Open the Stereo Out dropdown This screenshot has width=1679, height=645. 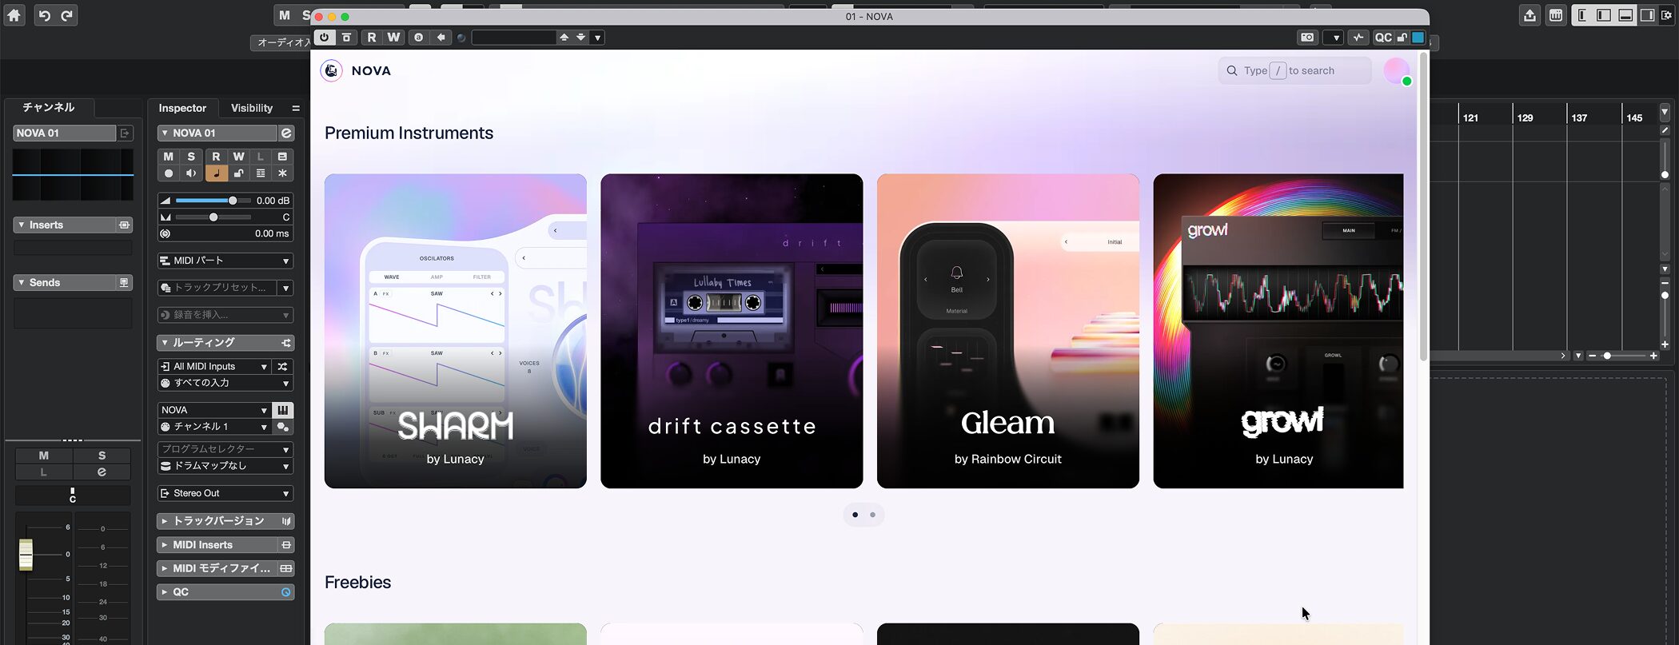coord(225,493)
